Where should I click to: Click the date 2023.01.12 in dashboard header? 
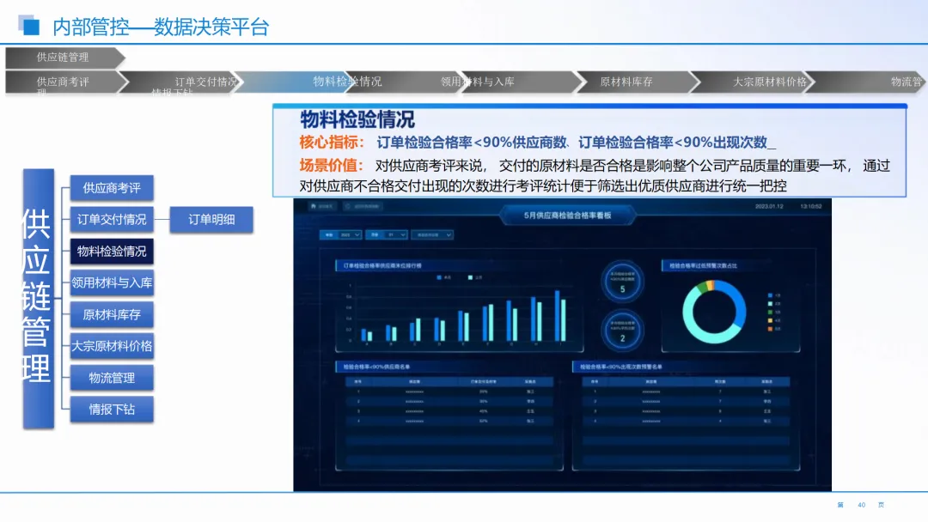[x=769, y=206]
